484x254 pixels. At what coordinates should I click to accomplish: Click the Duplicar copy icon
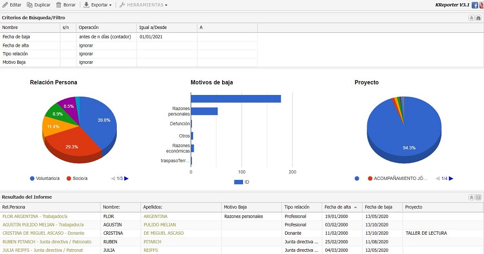(x=30, y=5)
